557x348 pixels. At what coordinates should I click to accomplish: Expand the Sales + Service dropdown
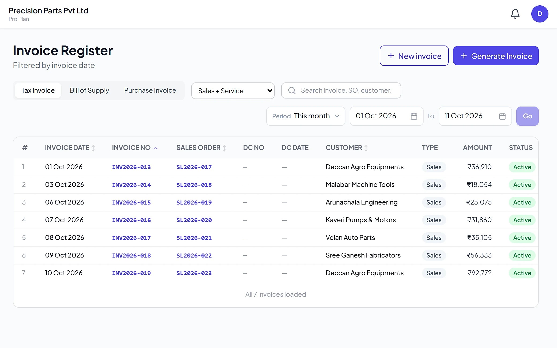tap(233, 91)
